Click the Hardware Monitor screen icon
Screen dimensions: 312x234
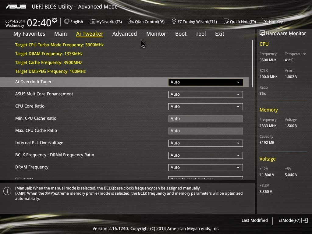pyautogui.click(x=262, y=33)
